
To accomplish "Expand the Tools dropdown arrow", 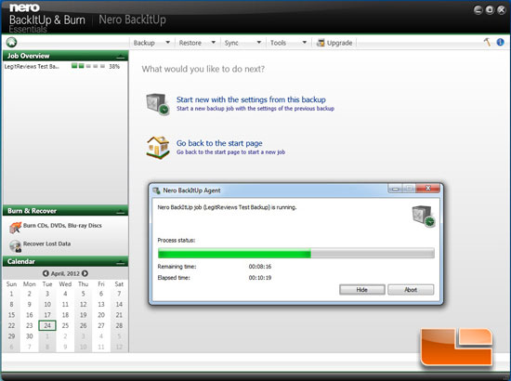I will click(305, 43).
